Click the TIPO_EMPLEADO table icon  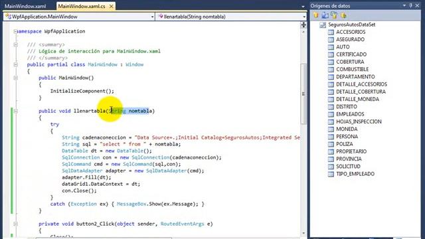331,174
